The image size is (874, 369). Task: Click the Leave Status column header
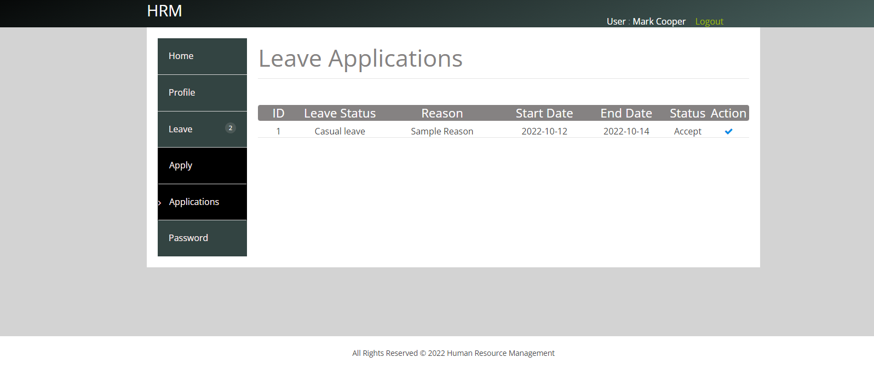coord(340,113)
